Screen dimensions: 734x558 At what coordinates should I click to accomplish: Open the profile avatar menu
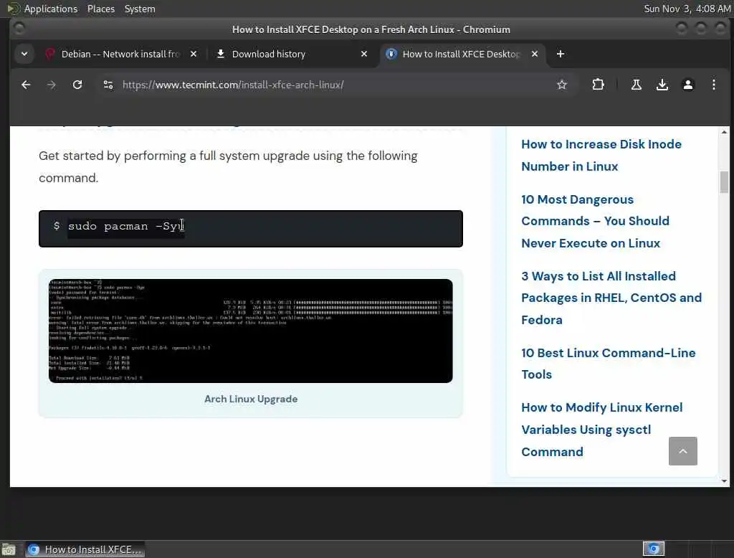coord(687,85)
